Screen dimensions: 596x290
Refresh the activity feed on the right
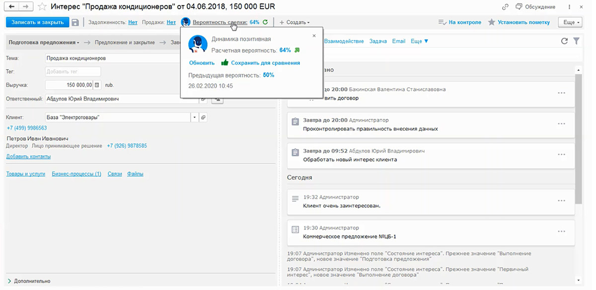(564, 41)
